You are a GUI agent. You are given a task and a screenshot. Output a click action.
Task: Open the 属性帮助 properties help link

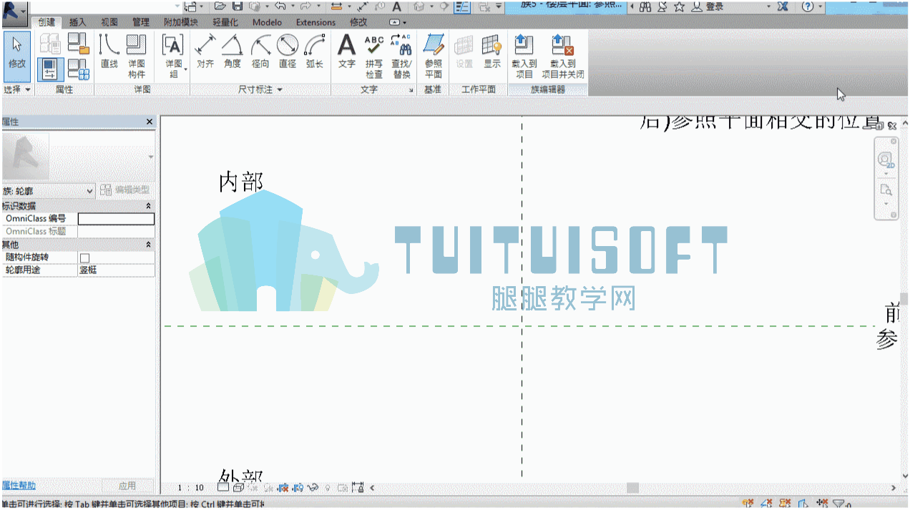[18, 486]
